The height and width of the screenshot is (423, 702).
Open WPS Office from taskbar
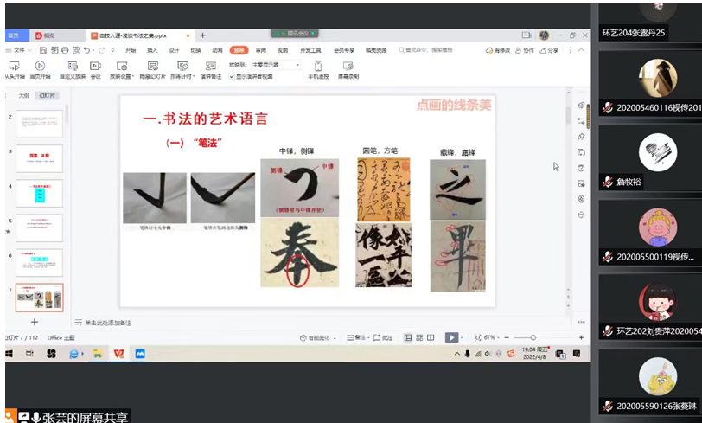click(x=118, y=354)
